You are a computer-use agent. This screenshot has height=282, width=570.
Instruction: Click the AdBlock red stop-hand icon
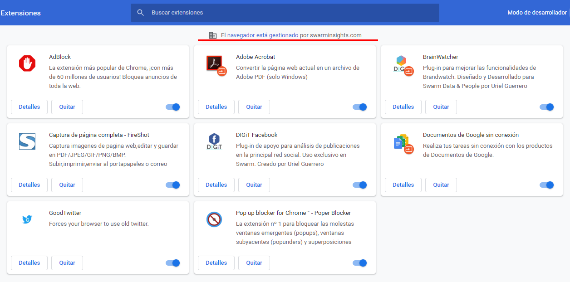tap(27, 63)
